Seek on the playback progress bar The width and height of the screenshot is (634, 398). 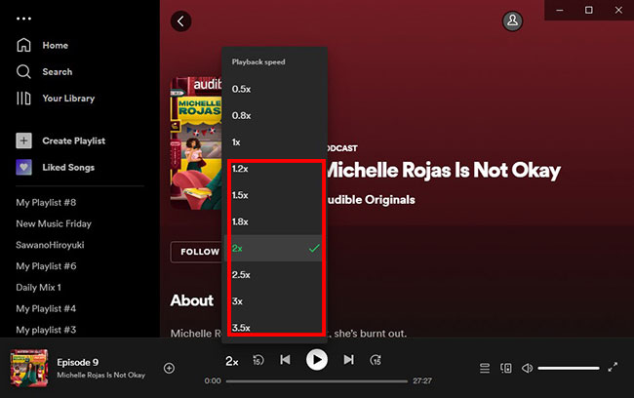coord(317,381)
